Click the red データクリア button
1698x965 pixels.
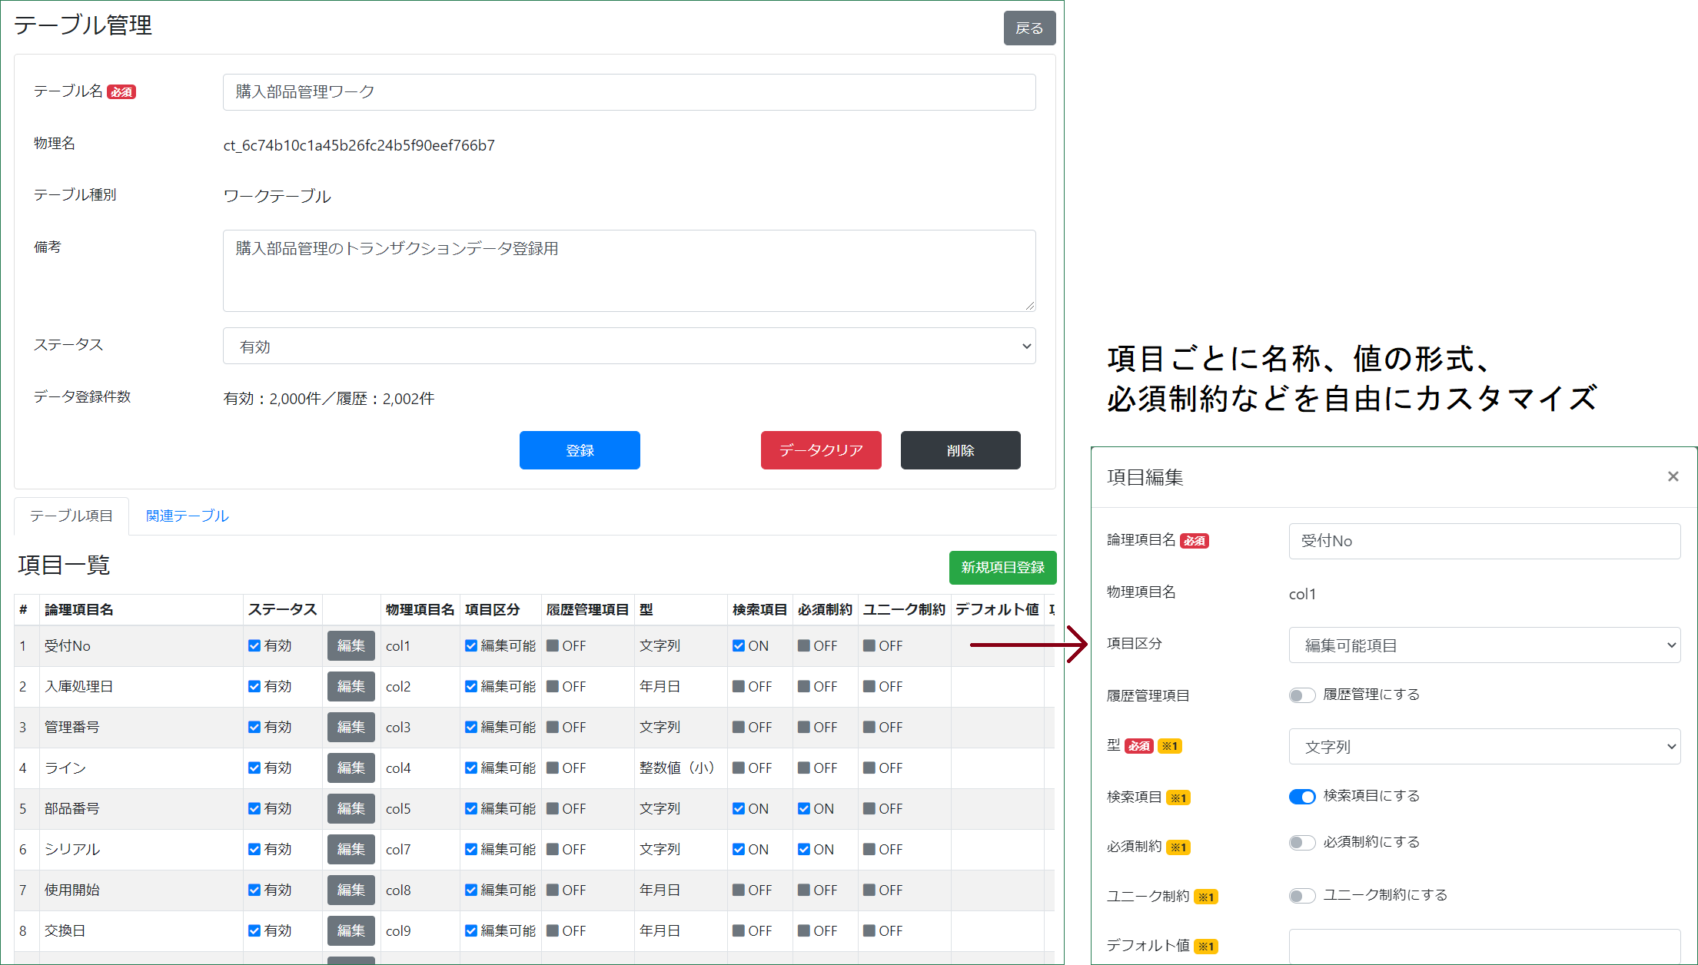click(x=820, y=450)
